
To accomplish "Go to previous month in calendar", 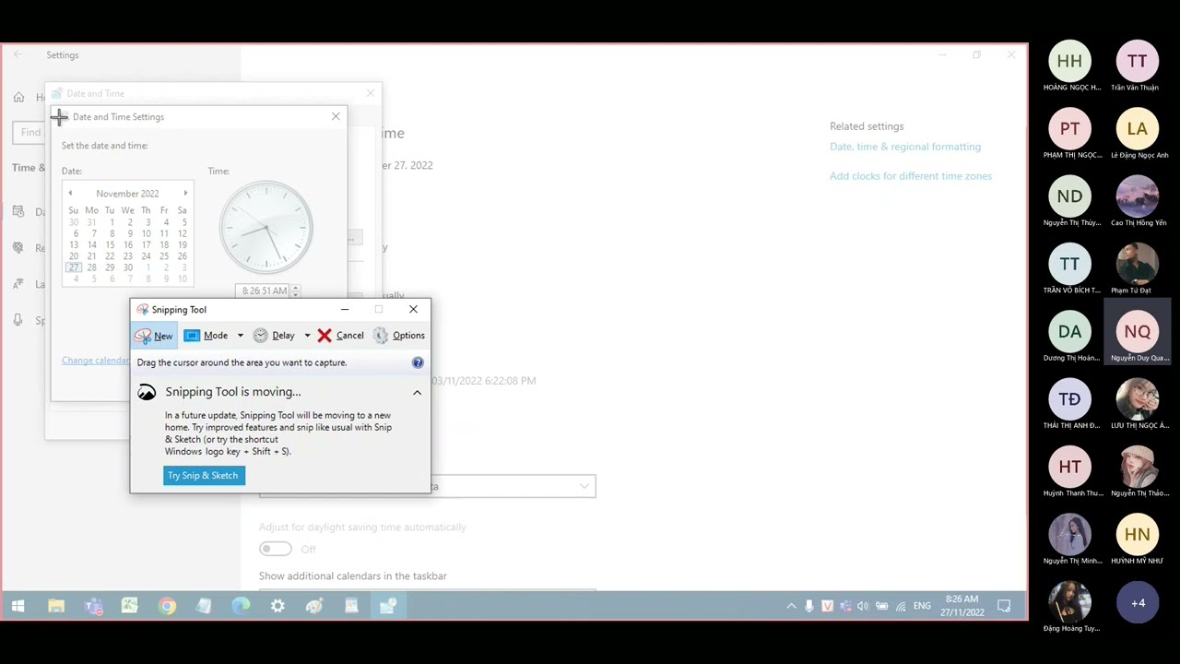I will click(70, 194).
